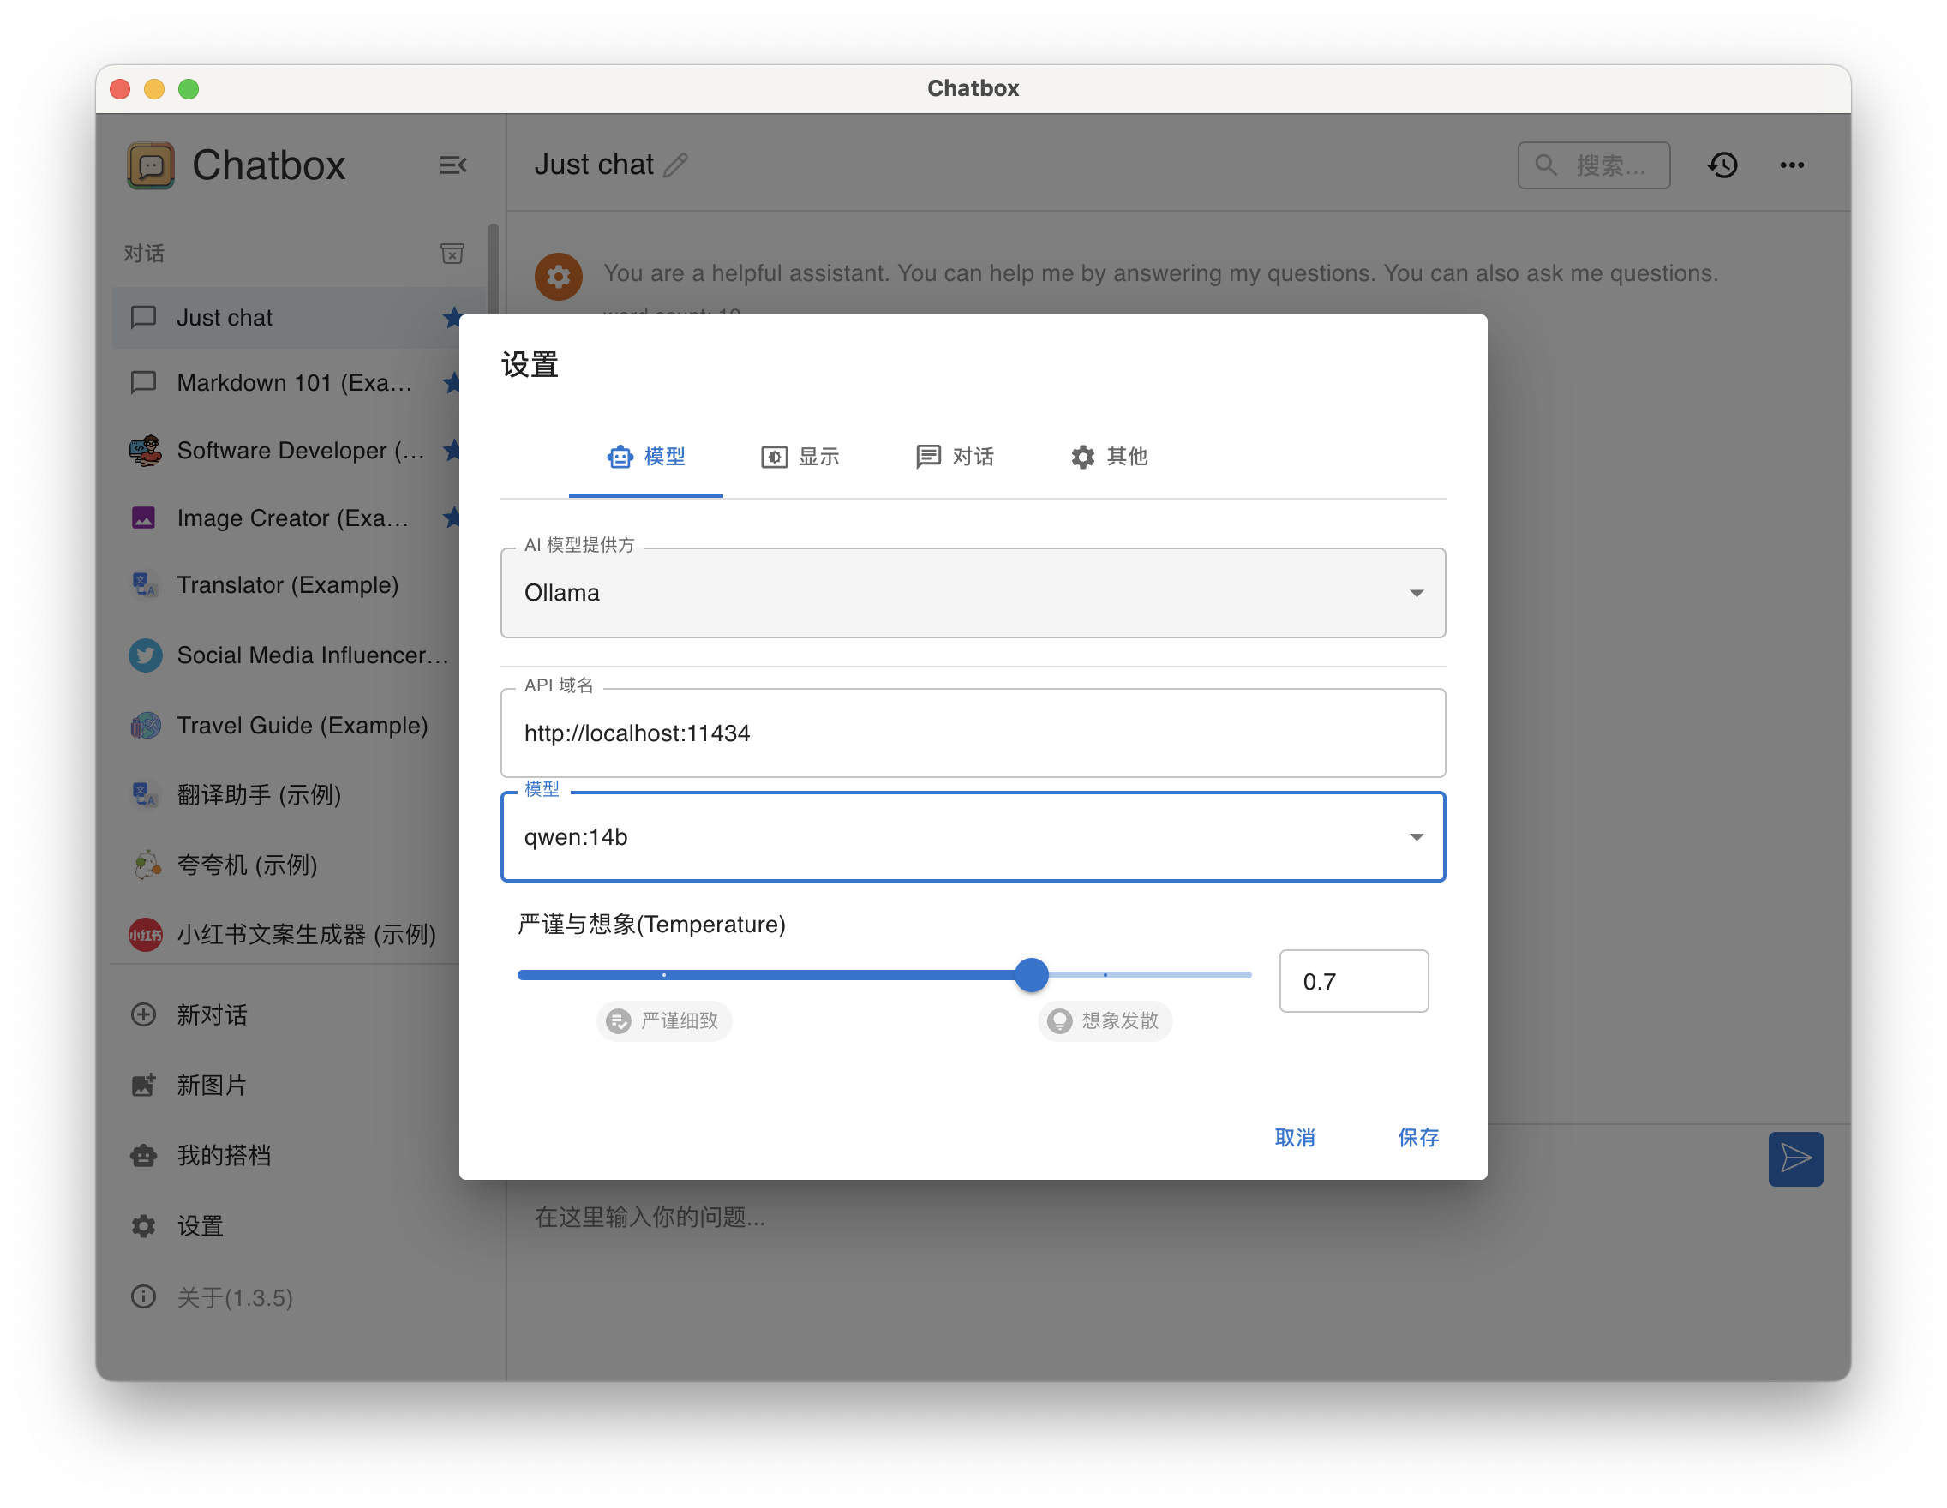Click the 取消 cancel button

pos(1295,1137)
